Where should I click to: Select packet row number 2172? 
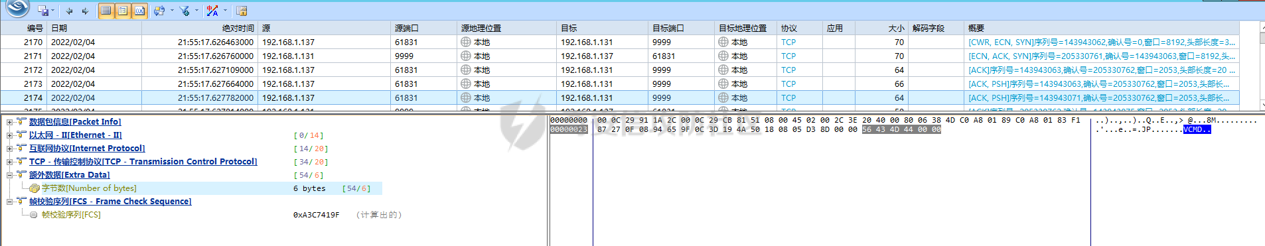point(619,70)
